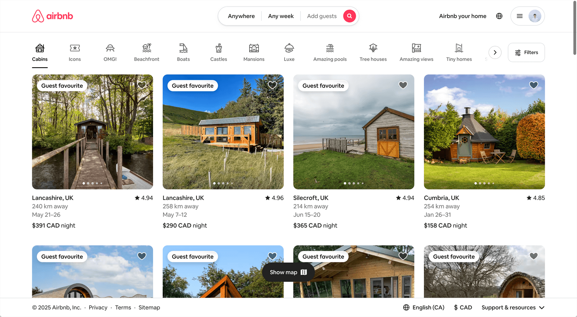Change currency via $ CAD
The image size is (577, 317).
(x=463, y=307)
